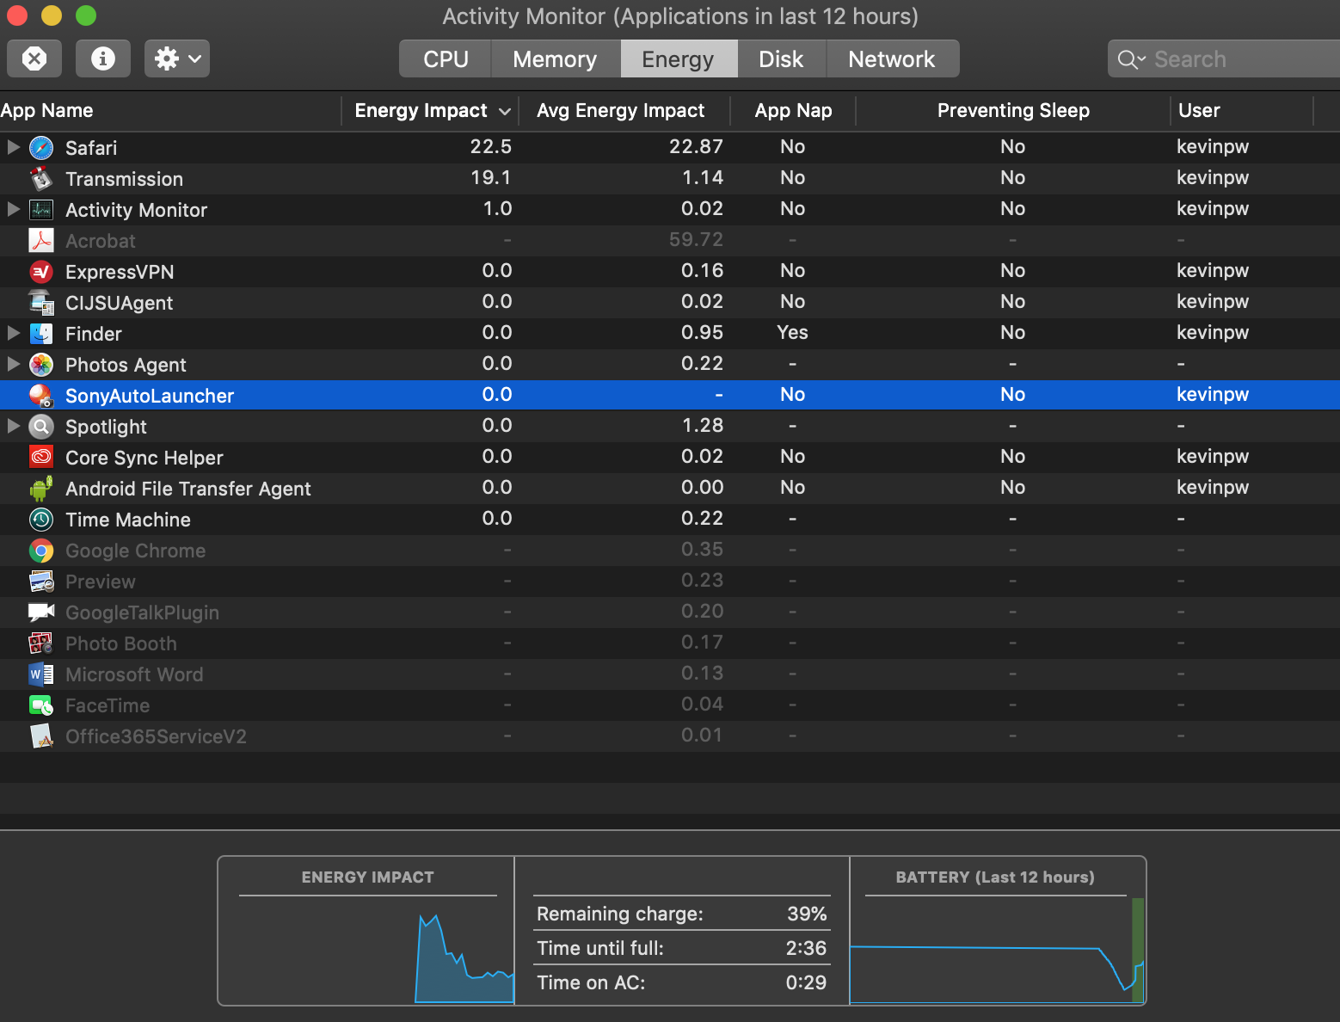
Task: Click the Time on AC 0:29 value
Action: tap(806, 982)
